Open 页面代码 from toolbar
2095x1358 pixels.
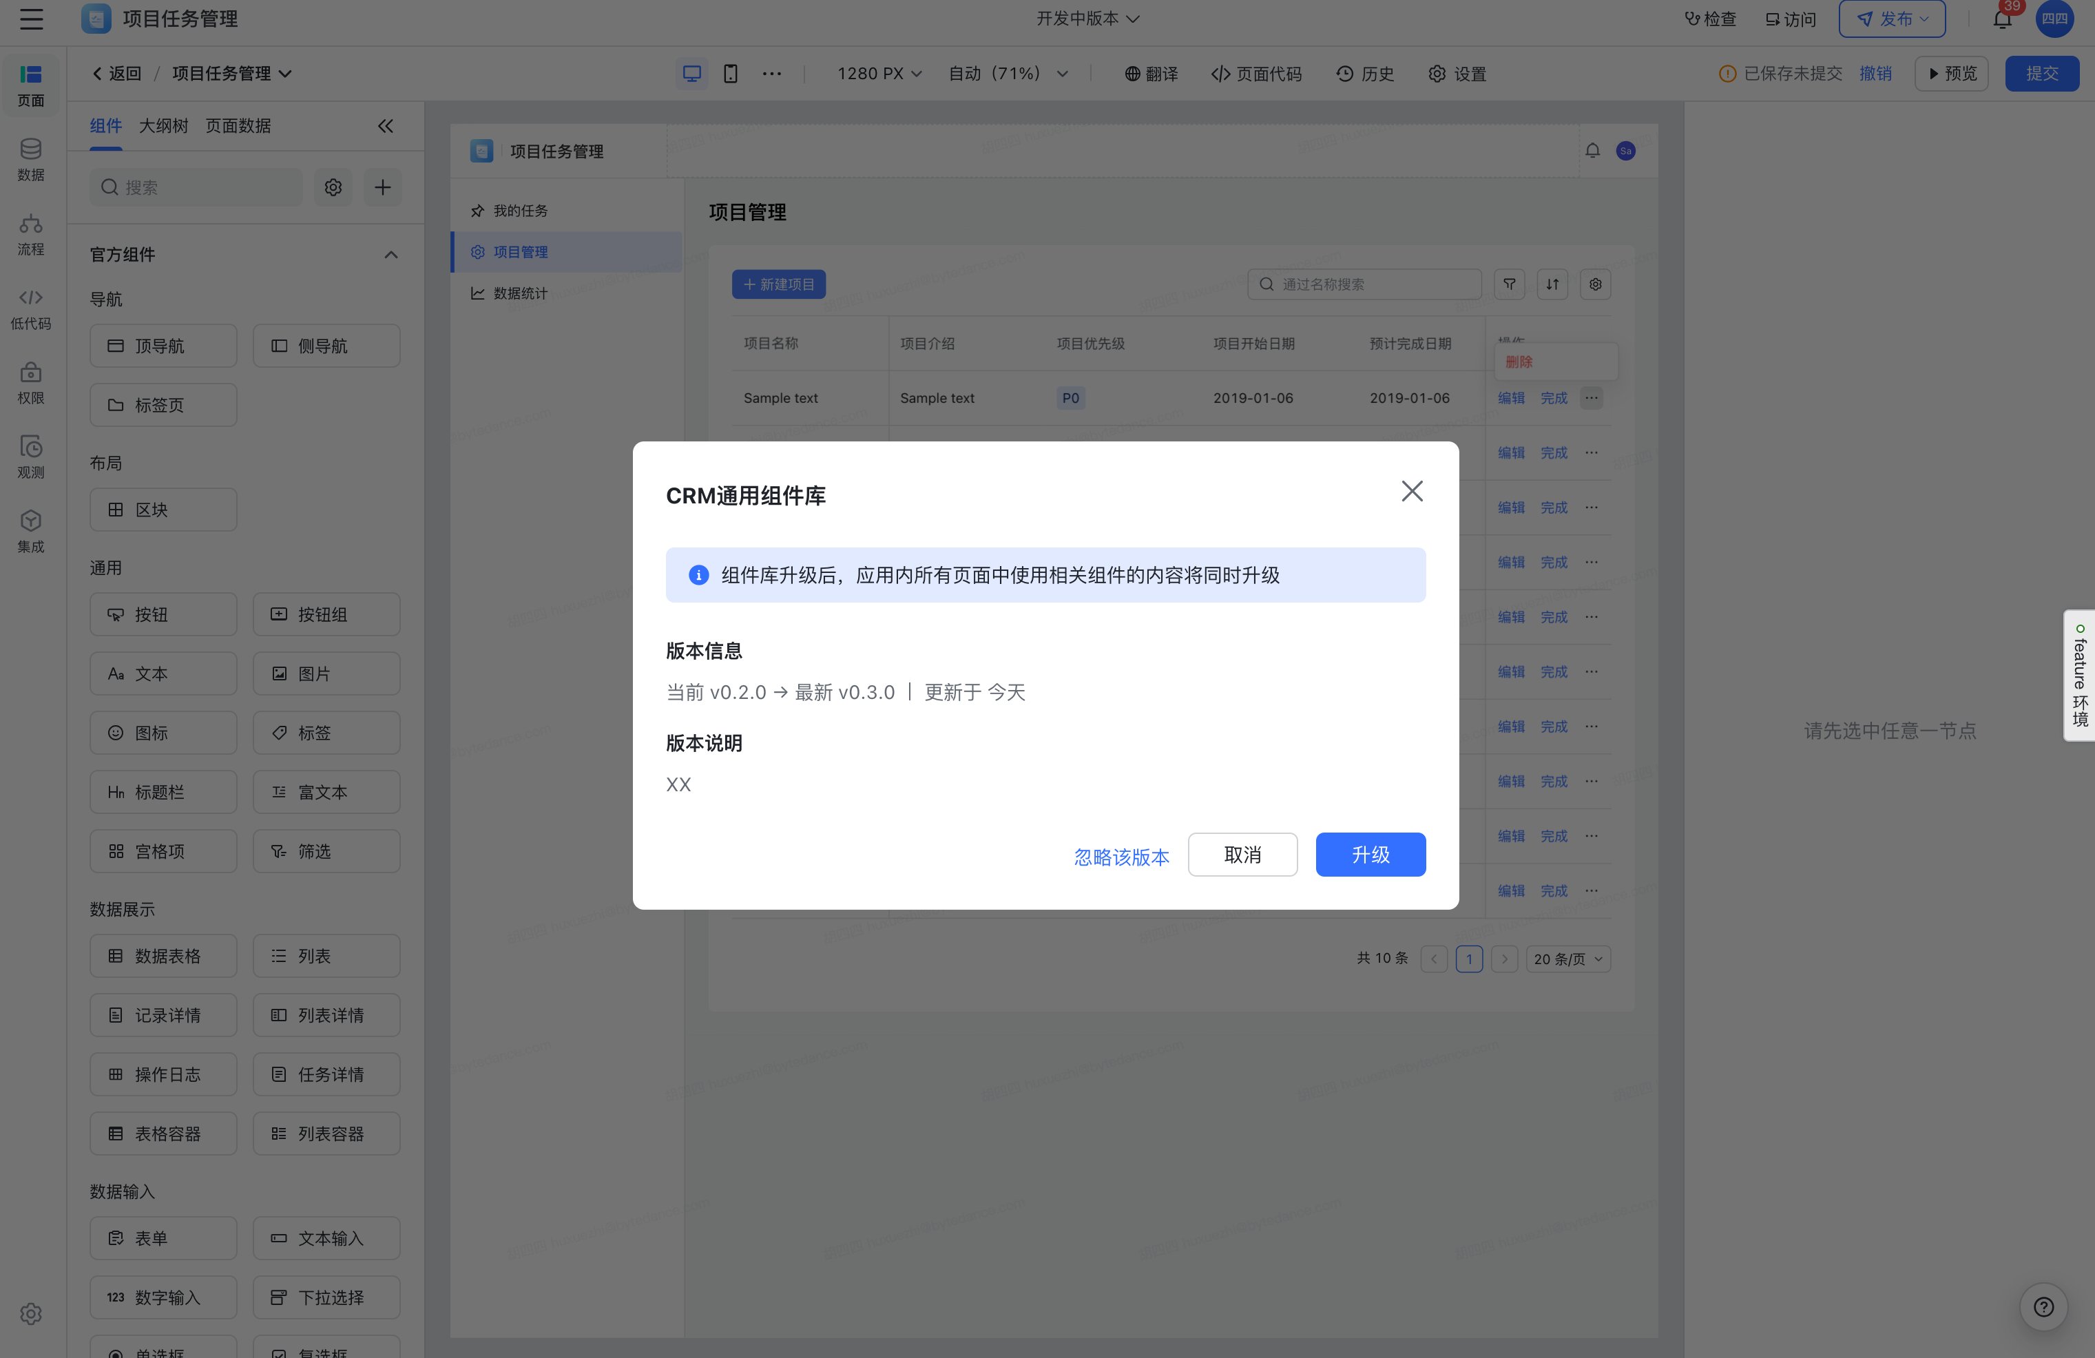pyautogui.click(x=1256, y=74)
